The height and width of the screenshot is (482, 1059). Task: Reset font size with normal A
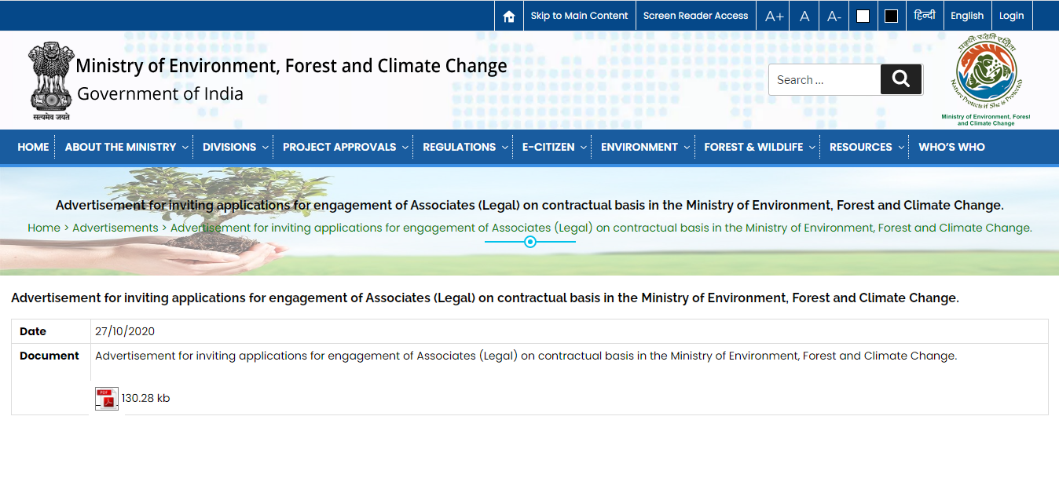[804, 16]
